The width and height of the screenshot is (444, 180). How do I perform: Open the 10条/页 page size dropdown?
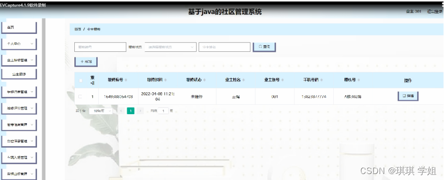pos(101,111)
